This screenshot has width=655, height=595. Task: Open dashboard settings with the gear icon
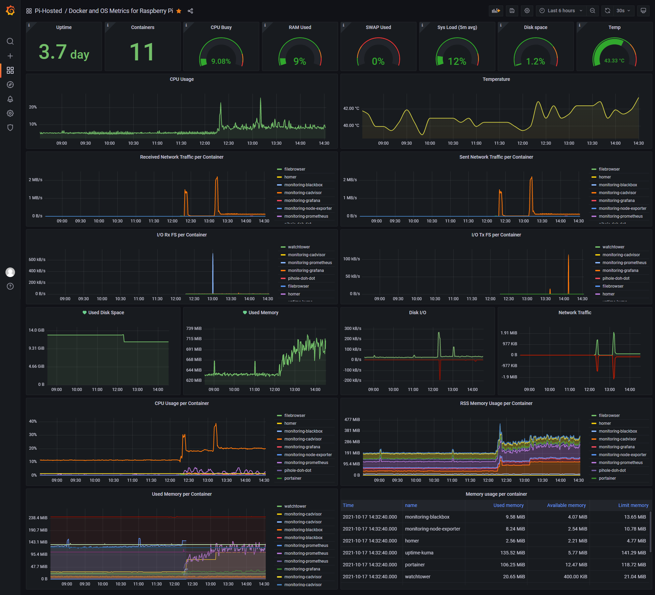tap(527, 11)
